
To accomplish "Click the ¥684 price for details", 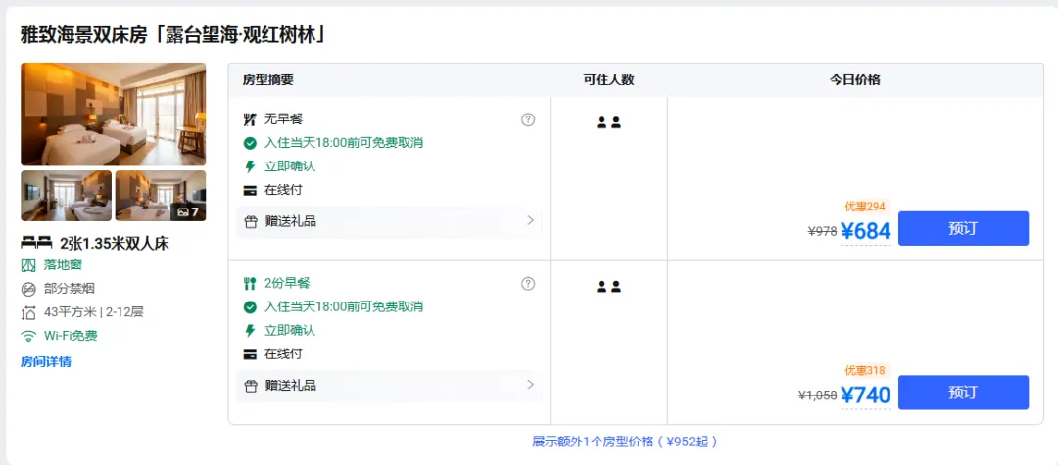I will click(866, 231).
